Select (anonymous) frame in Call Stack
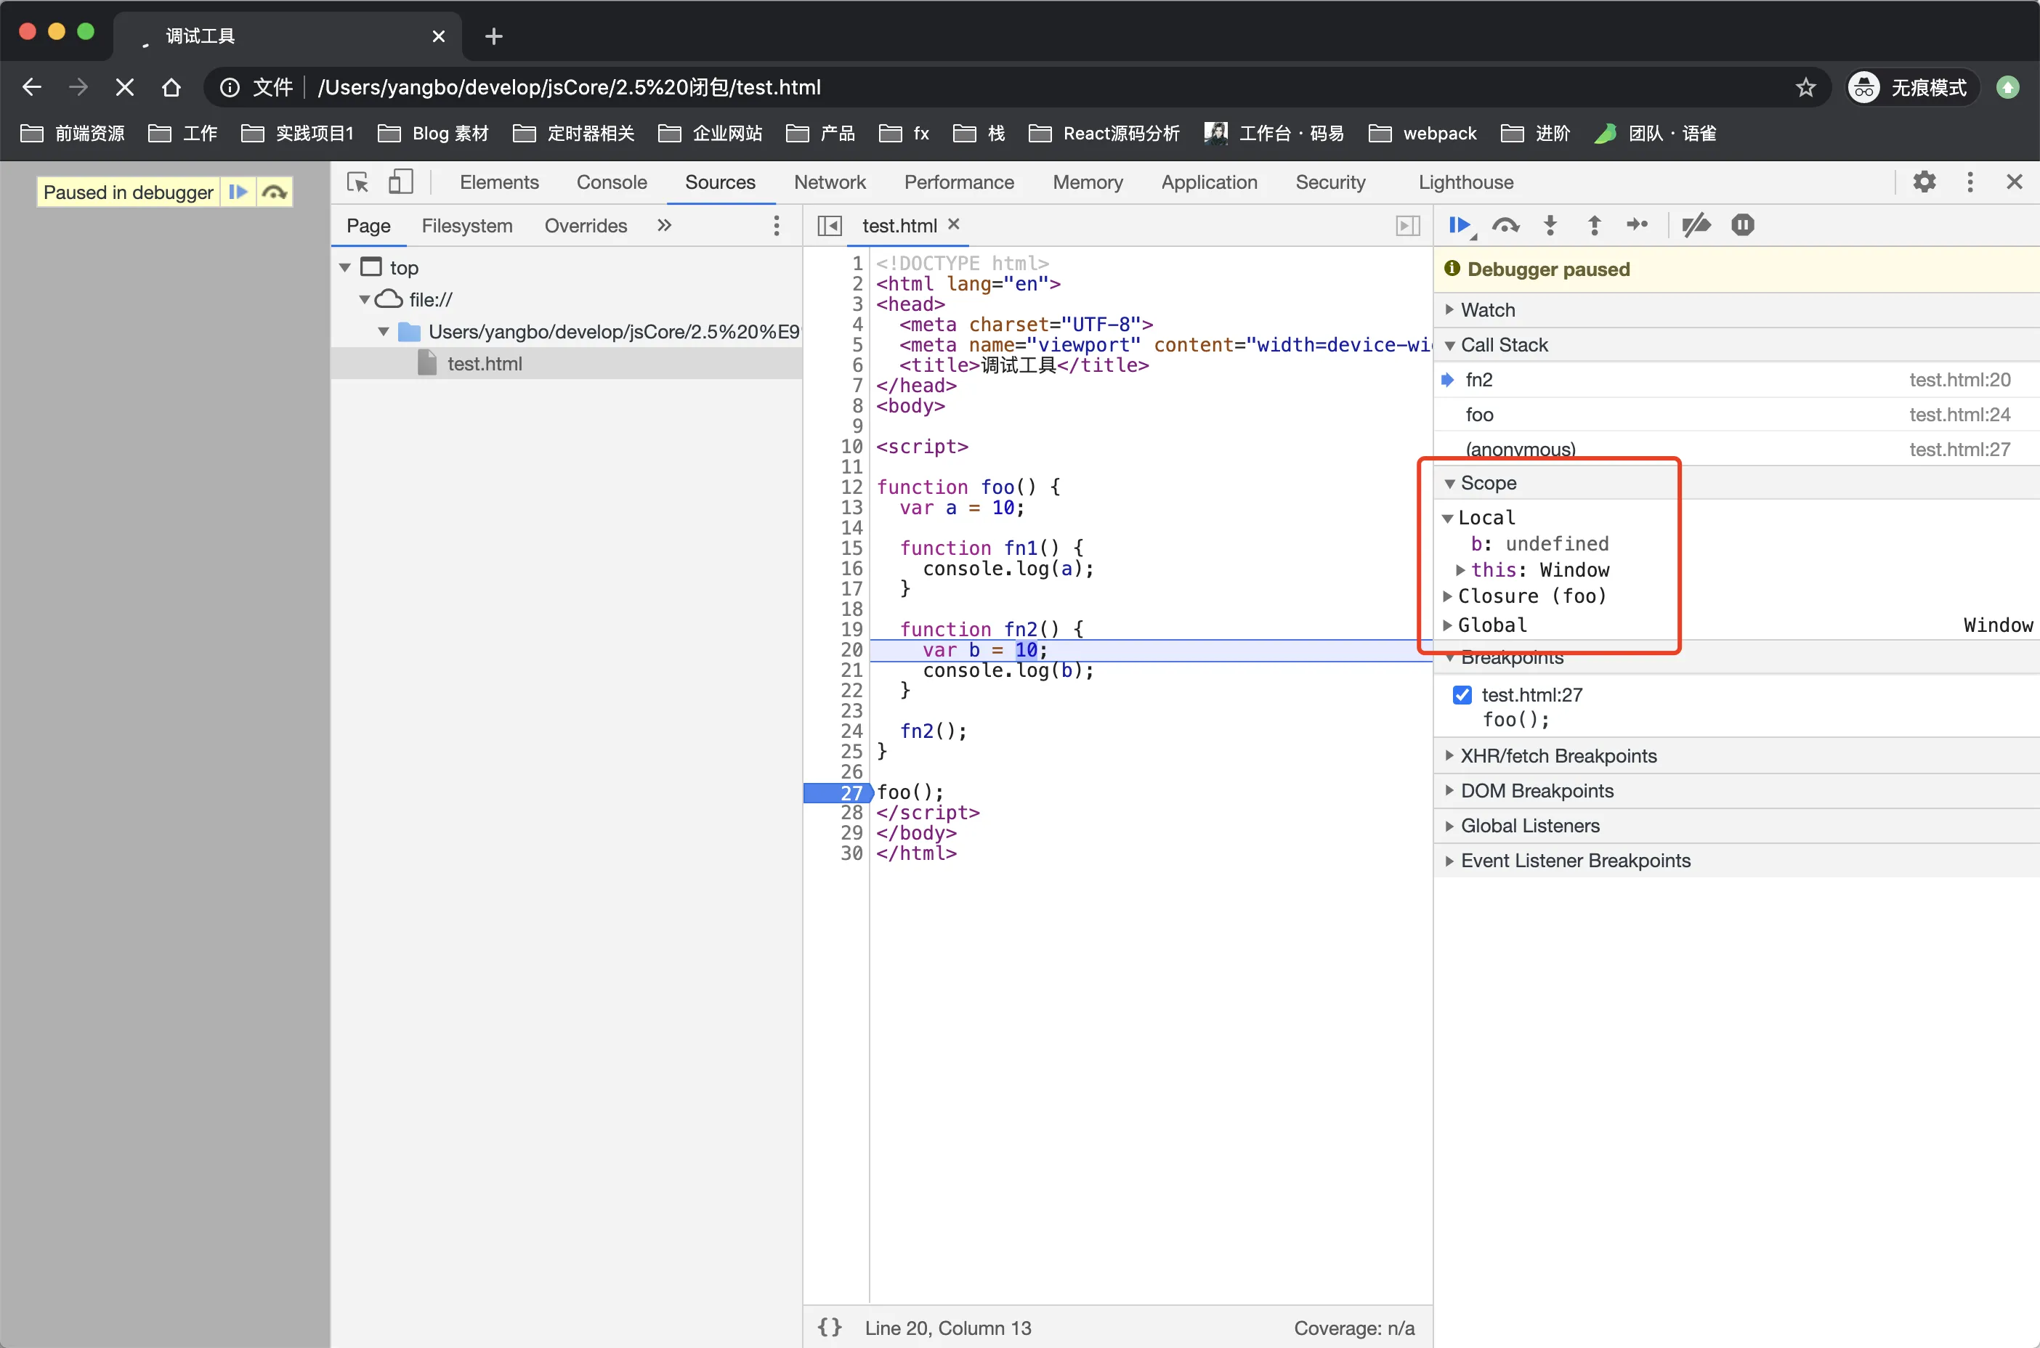Screen dimensions: 2040x1348 tap(1736, 449)
